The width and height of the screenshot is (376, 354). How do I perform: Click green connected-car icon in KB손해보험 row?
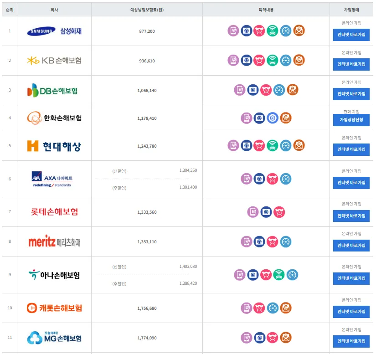tap(273, 61)
